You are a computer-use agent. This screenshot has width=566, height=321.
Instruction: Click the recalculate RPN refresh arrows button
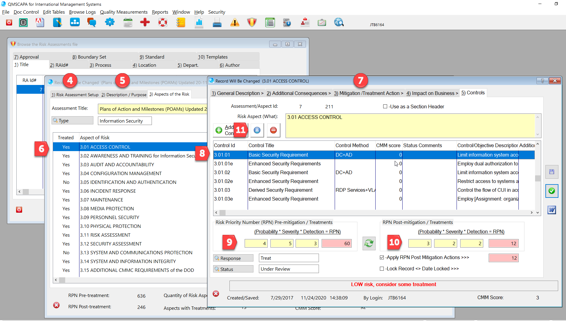(369, 243)
